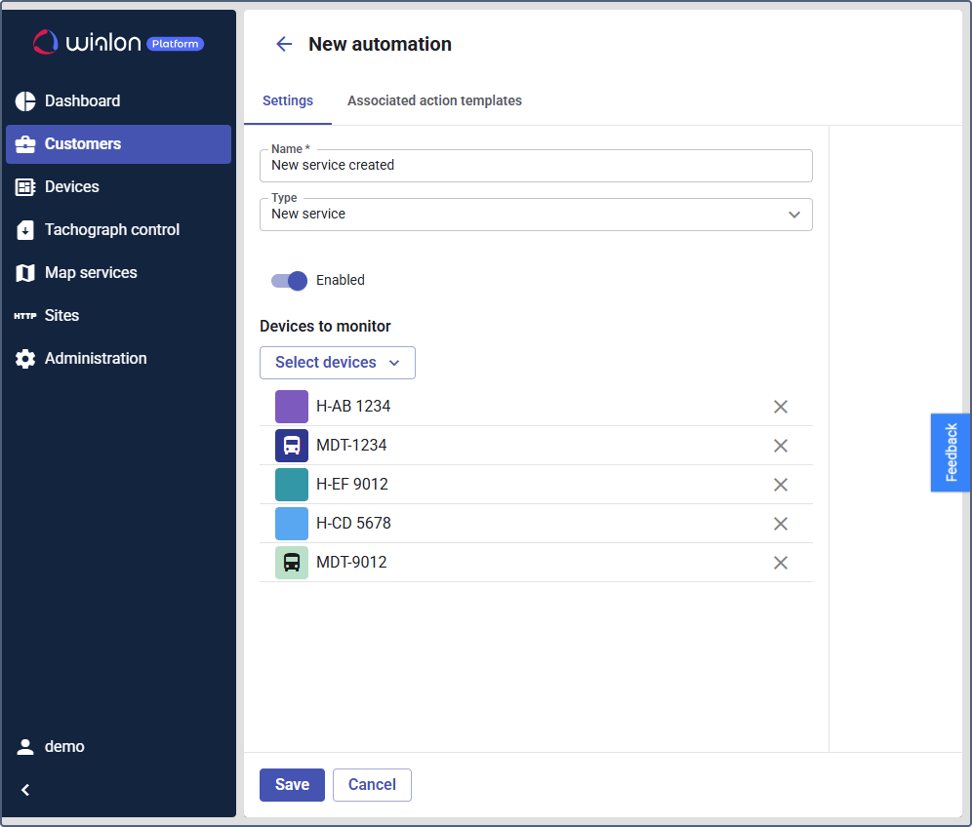Click the purple H-AB 1234 color swatch

coord(292,407)
